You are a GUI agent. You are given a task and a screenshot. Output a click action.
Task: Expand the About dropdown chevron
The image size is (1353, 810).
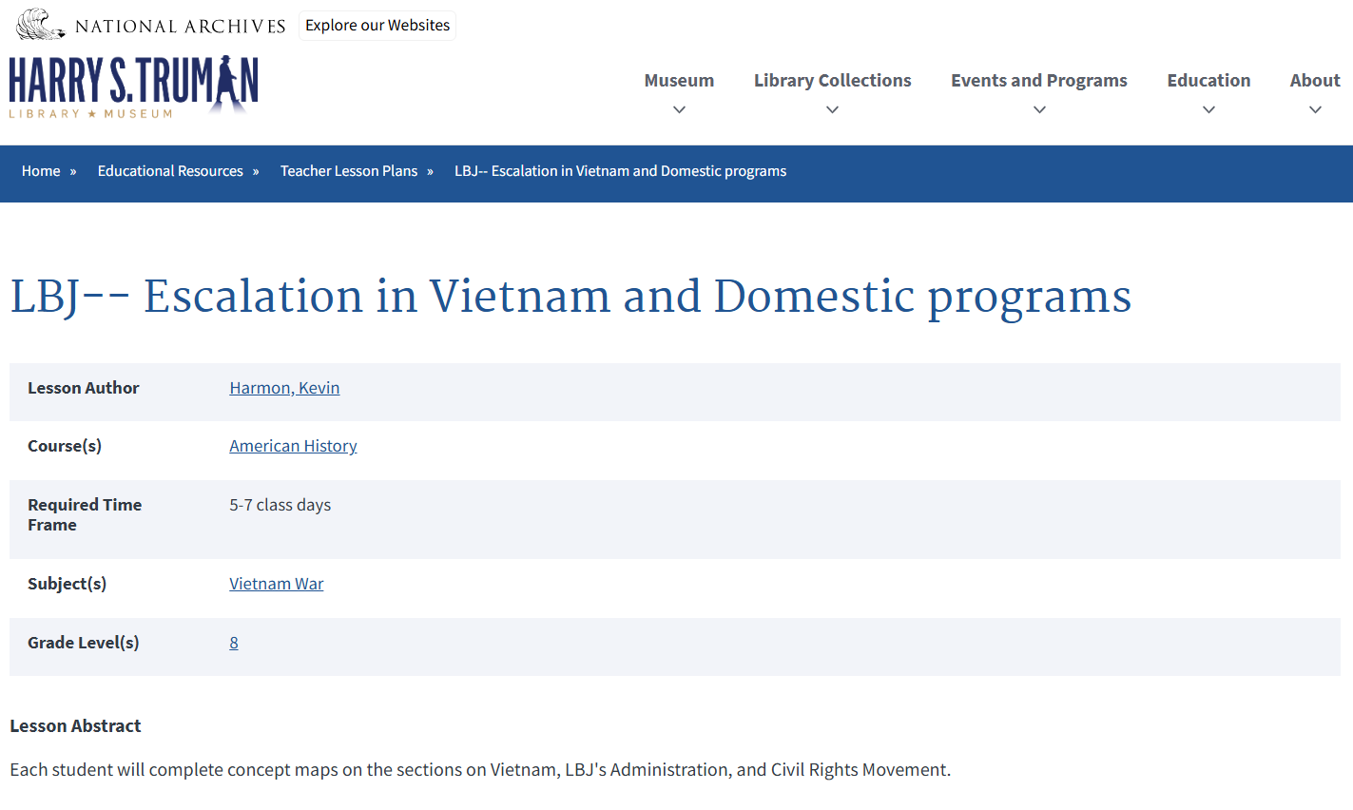1315,110
